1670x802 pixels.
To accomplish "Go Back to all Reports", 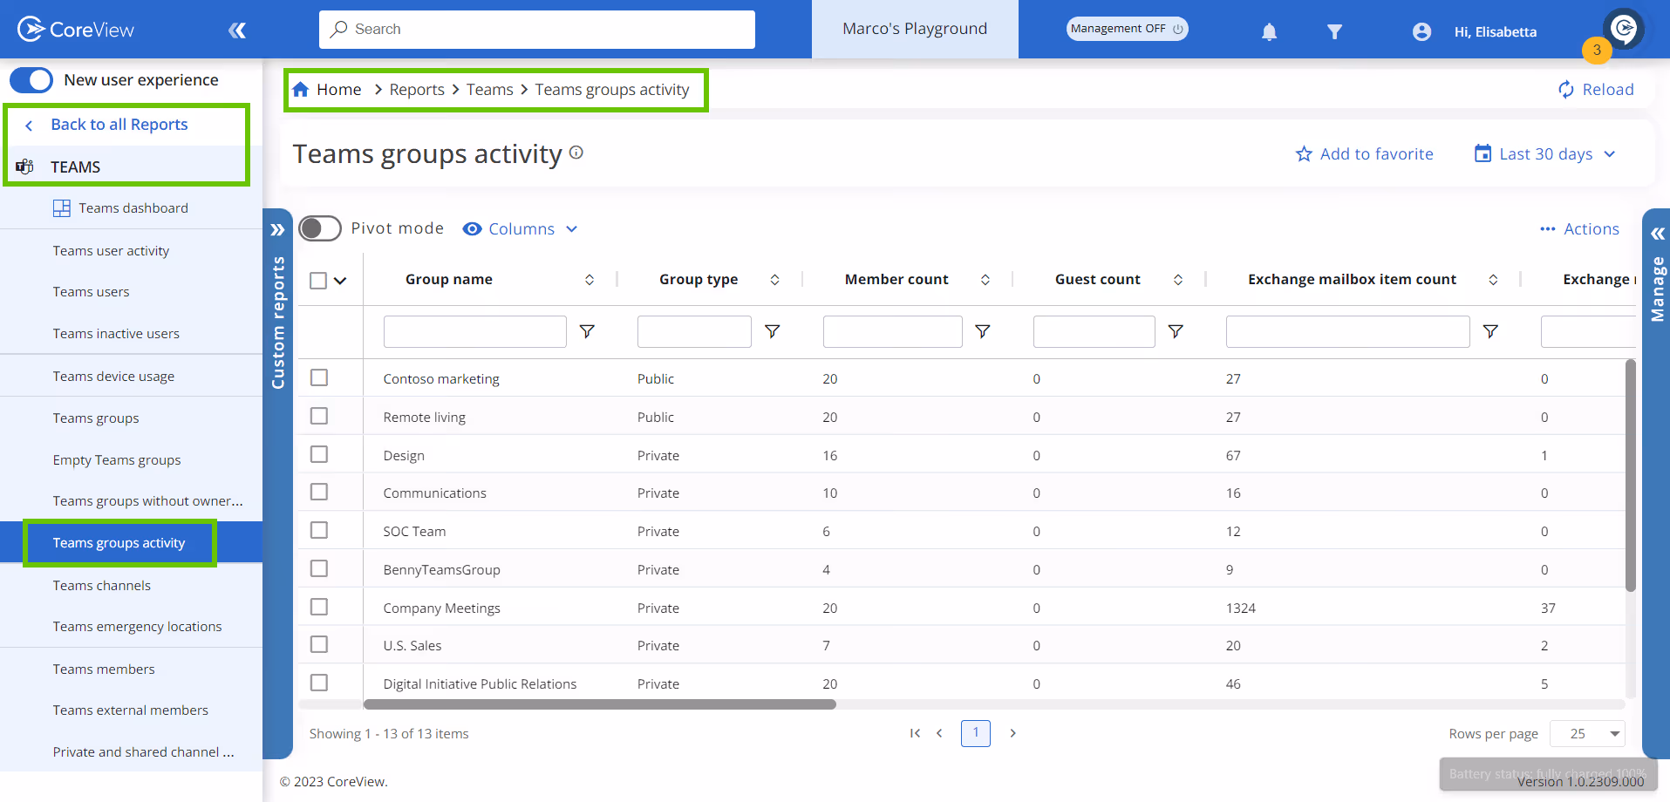I will [119, 125].
